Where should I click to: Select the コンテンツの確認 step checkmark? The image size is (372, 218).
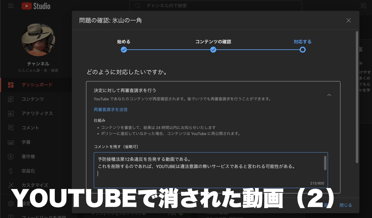(x=213, y=50)
